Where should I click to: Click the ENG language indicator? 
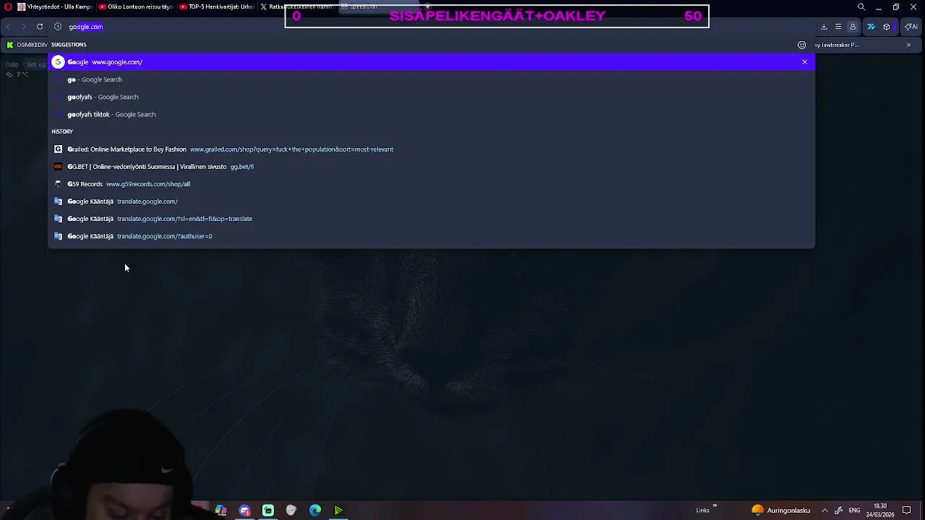point(854,511)
